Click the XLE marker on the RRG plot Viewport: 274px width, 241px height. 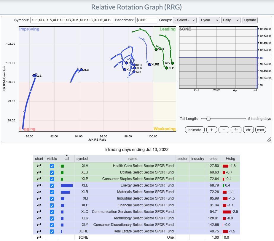[34, 75]
